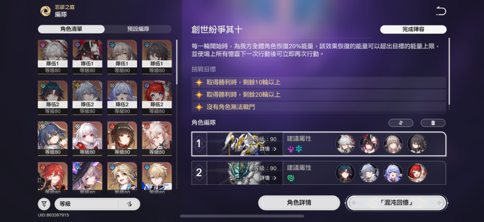Open 詳情 for the team 1 boss
Viewport: 484px width, 222px height.
click(268, 149)
